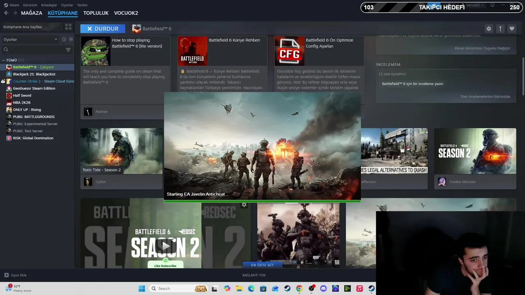525x295 pixels.
Task: Click EN ÜSTE GİT button
Action: pos(262,265)
